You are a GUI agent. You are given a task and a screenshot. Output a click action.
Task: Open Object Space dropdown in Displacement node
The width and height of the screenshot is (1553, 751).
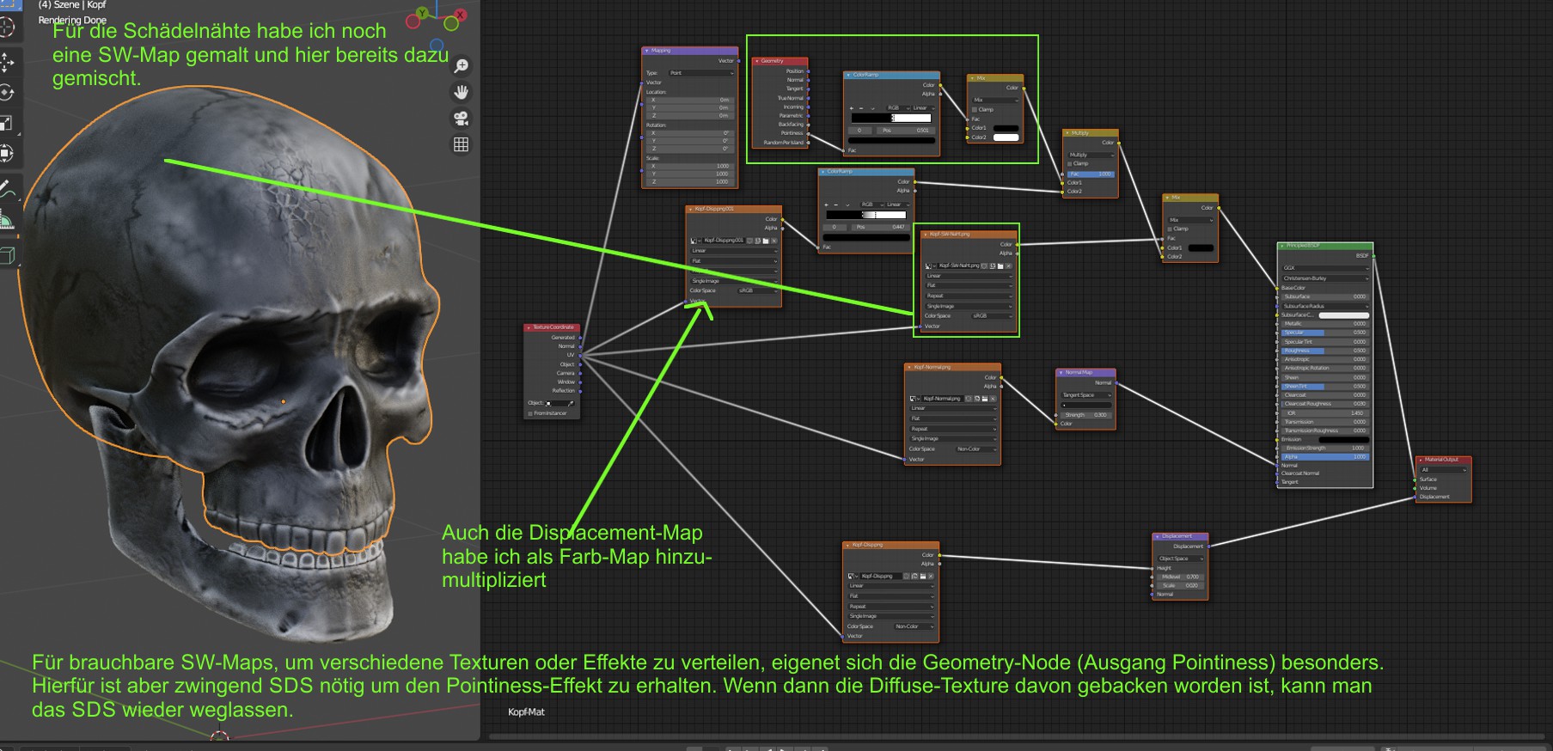coord(1180,559)
